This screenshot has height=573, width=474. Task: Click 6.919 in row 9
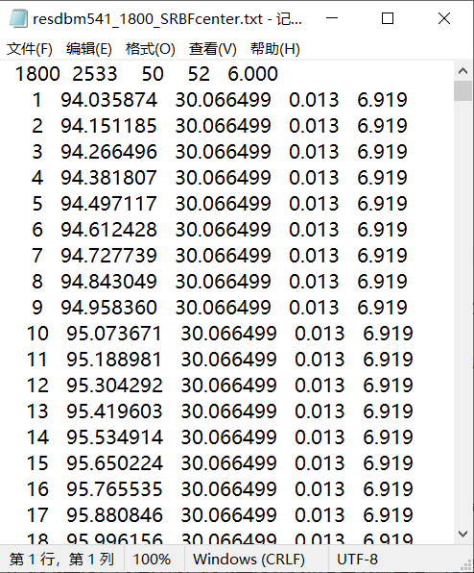(382, 308)
